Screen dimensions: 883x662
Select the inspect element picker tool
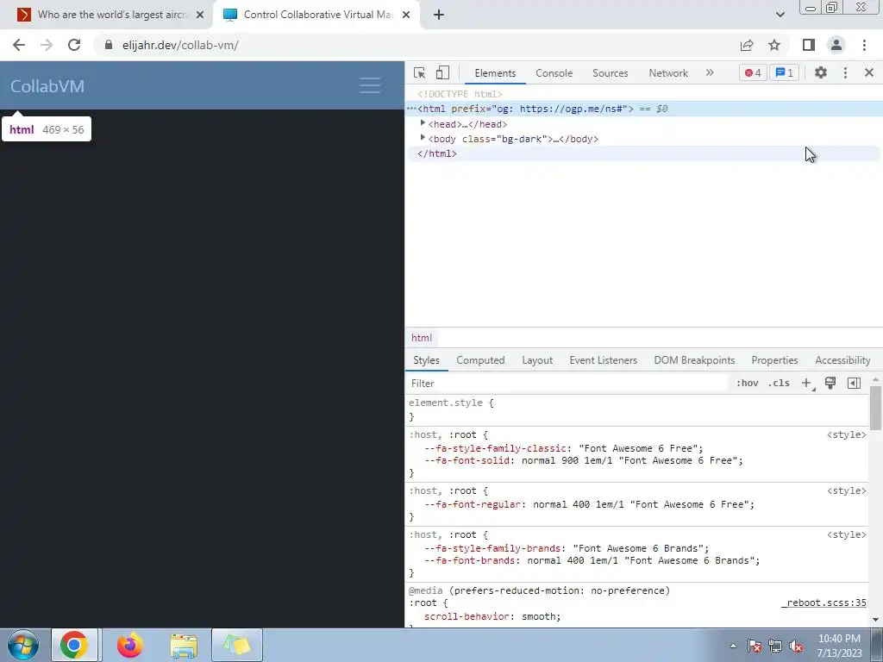[419, 72]
